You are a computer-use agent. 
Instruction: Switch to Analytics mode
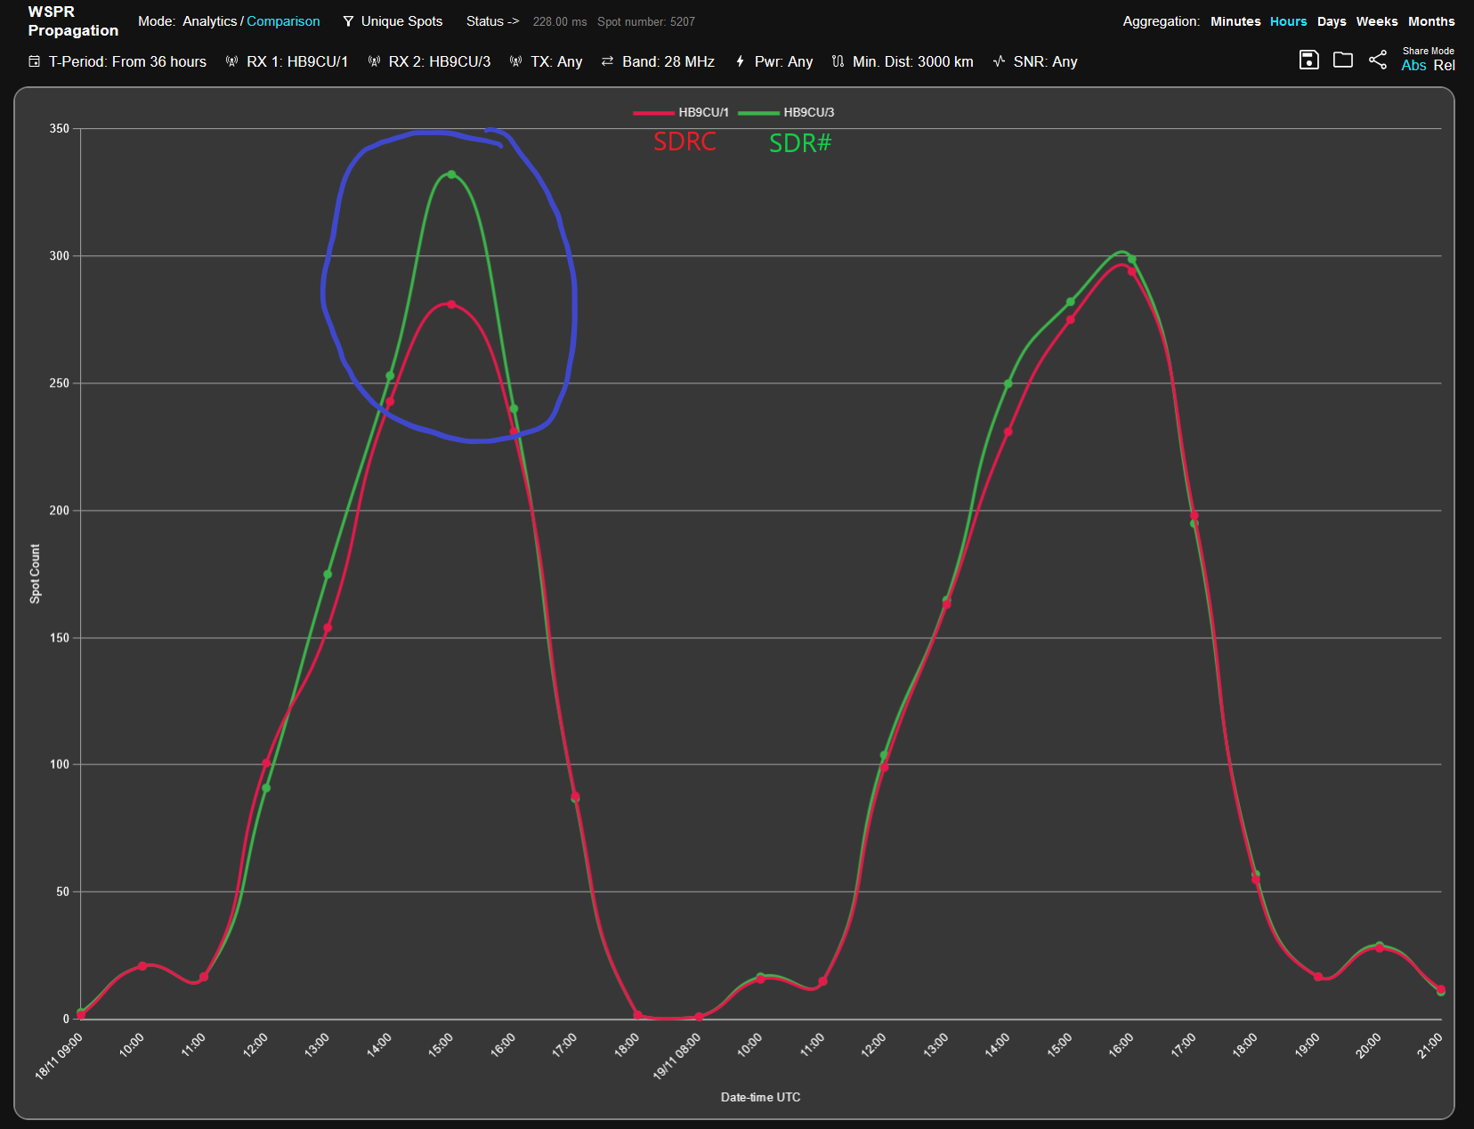(210, 21)
